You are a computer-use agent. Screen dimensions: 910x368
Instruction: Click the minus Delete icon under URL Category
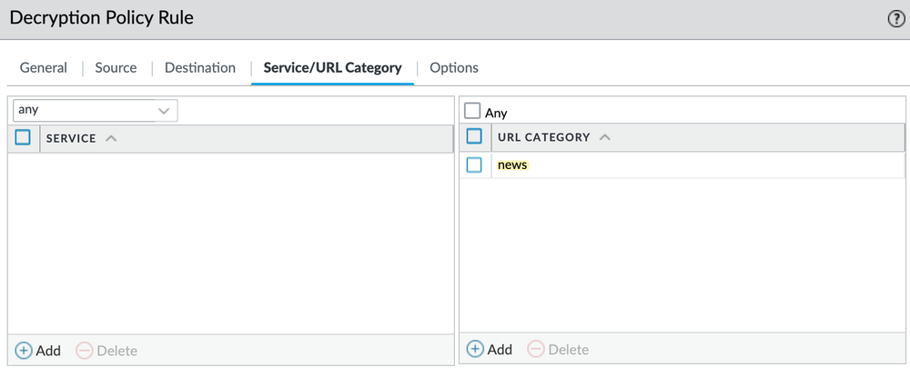coord(536,350)
